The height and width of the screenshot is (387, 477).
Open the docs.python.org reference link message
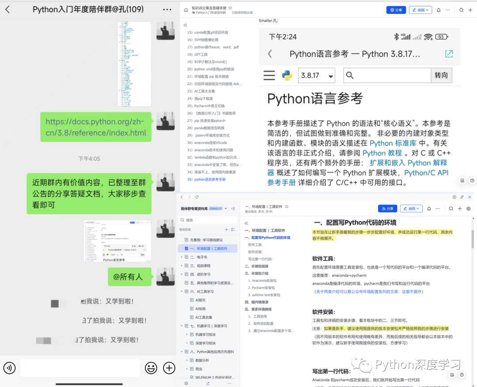click(96, 127)
